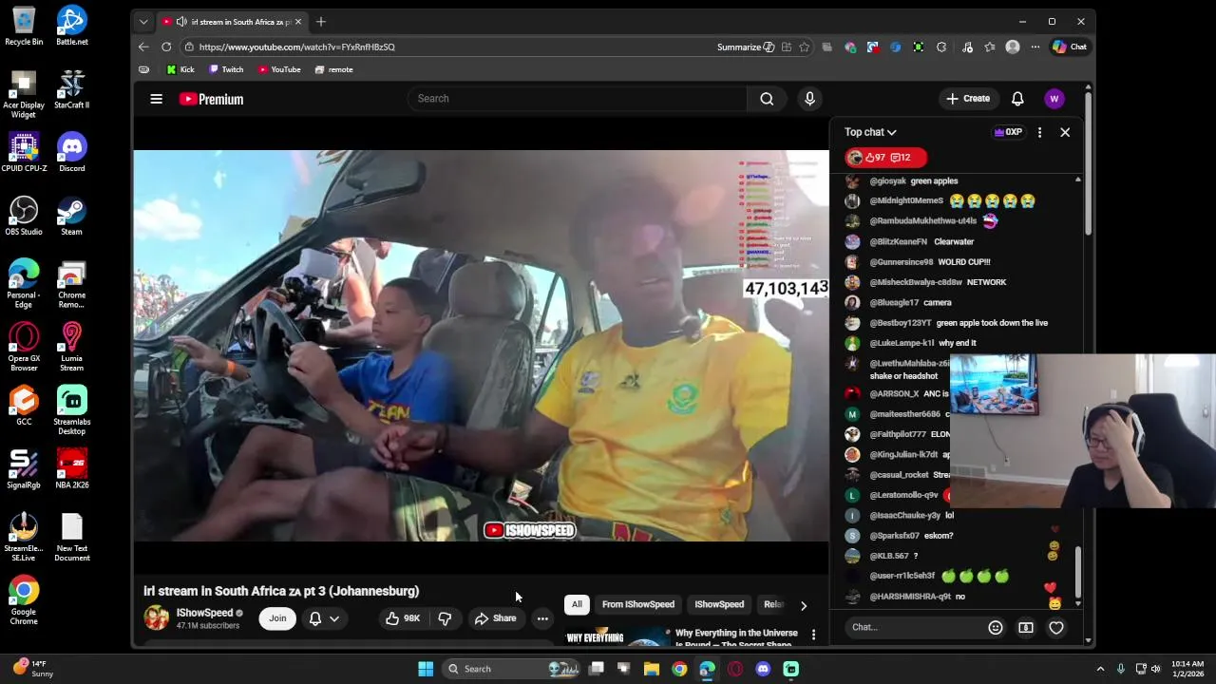Click the Summarize button in address bar
Screen dimensions: 1216x684
point(747,47)
